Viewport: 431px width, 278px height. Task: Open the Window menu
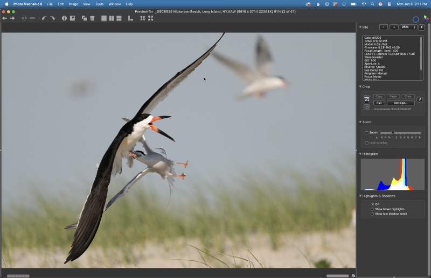point(115,4)
